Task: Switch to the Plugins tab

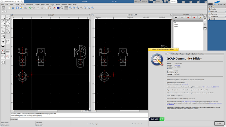Action: 182,54
